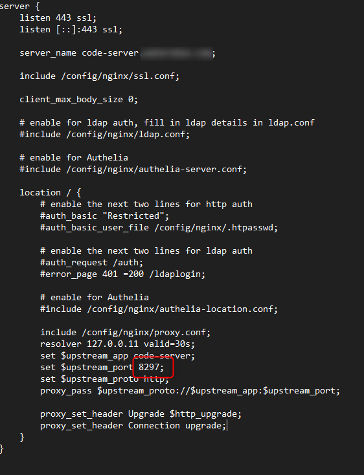
Task: Click 'proxy_set_header Upgrade $http_upgrade;' line
Action: pos(141,414)
